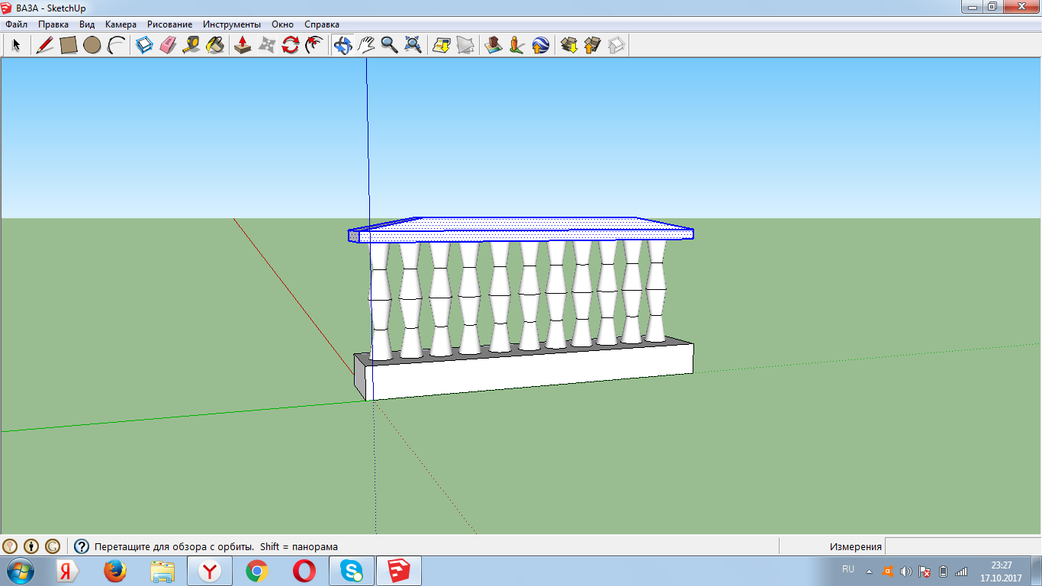Click the SketchUp taskbar button

tap(399, 571)
